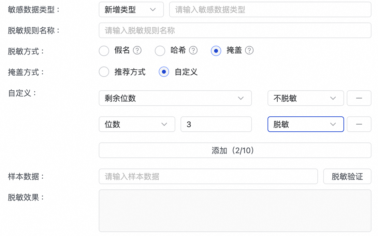Select 自定义 cover mode radio
This screenshot has width=378, height=236.
point(164,72)
